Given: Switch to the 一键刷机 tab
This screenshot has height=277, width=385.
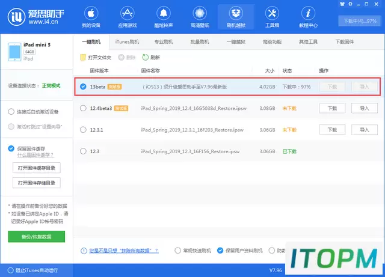Looking at the screenshot, I should pyautogui.click(x=91, y=42).
